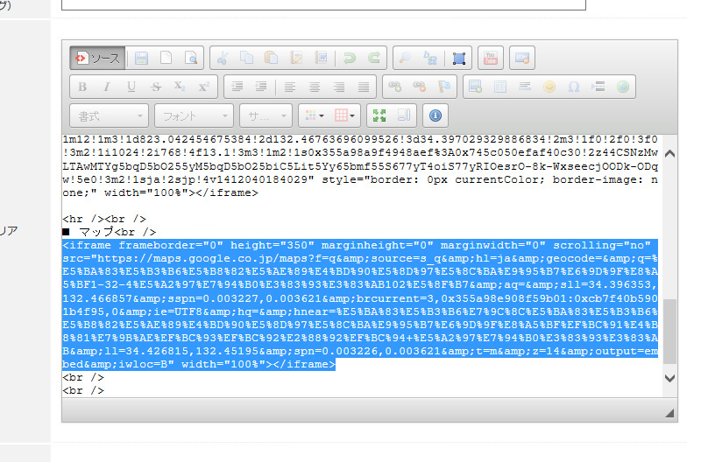Click the Insert special character omega icon
This screenshot has width=701, height=462.
[574, 87]
